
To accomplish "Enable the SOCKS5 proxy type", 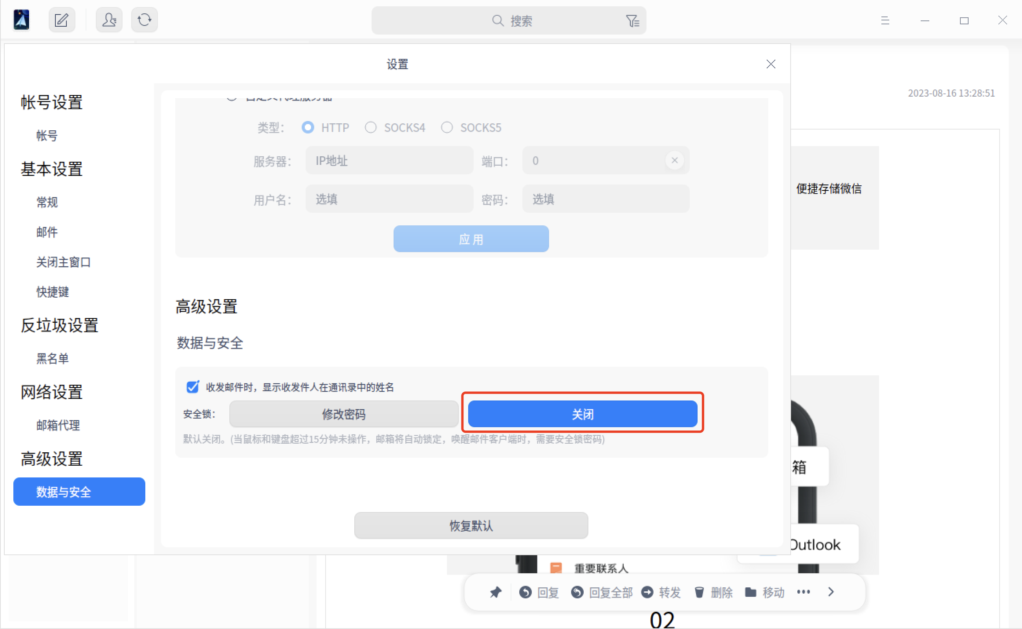I will (x=447, y=127).
